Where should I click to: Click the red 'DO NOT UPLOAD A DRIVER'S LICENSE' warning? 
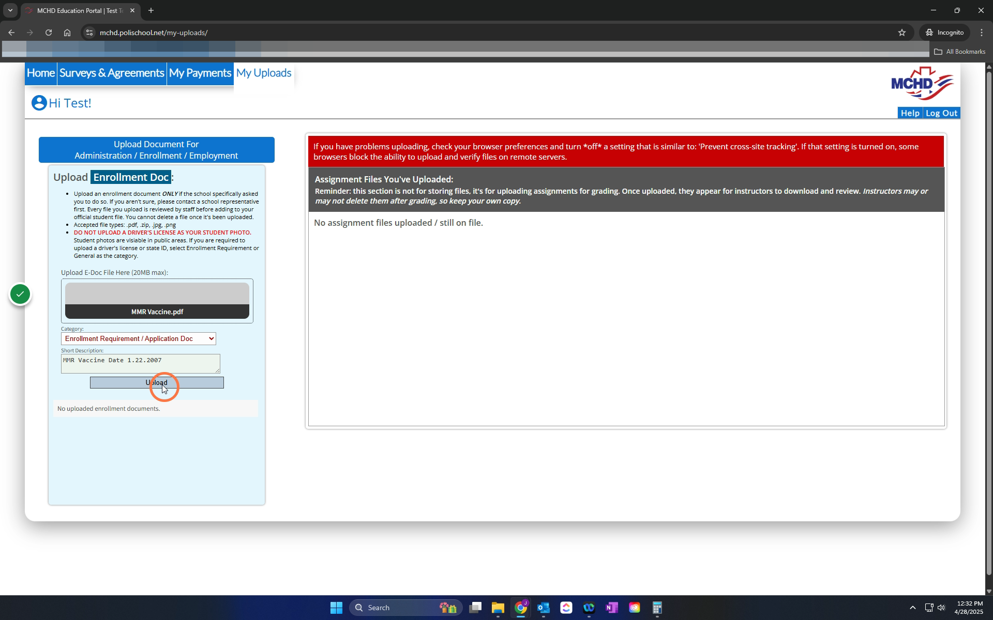[x=162, y=233]
